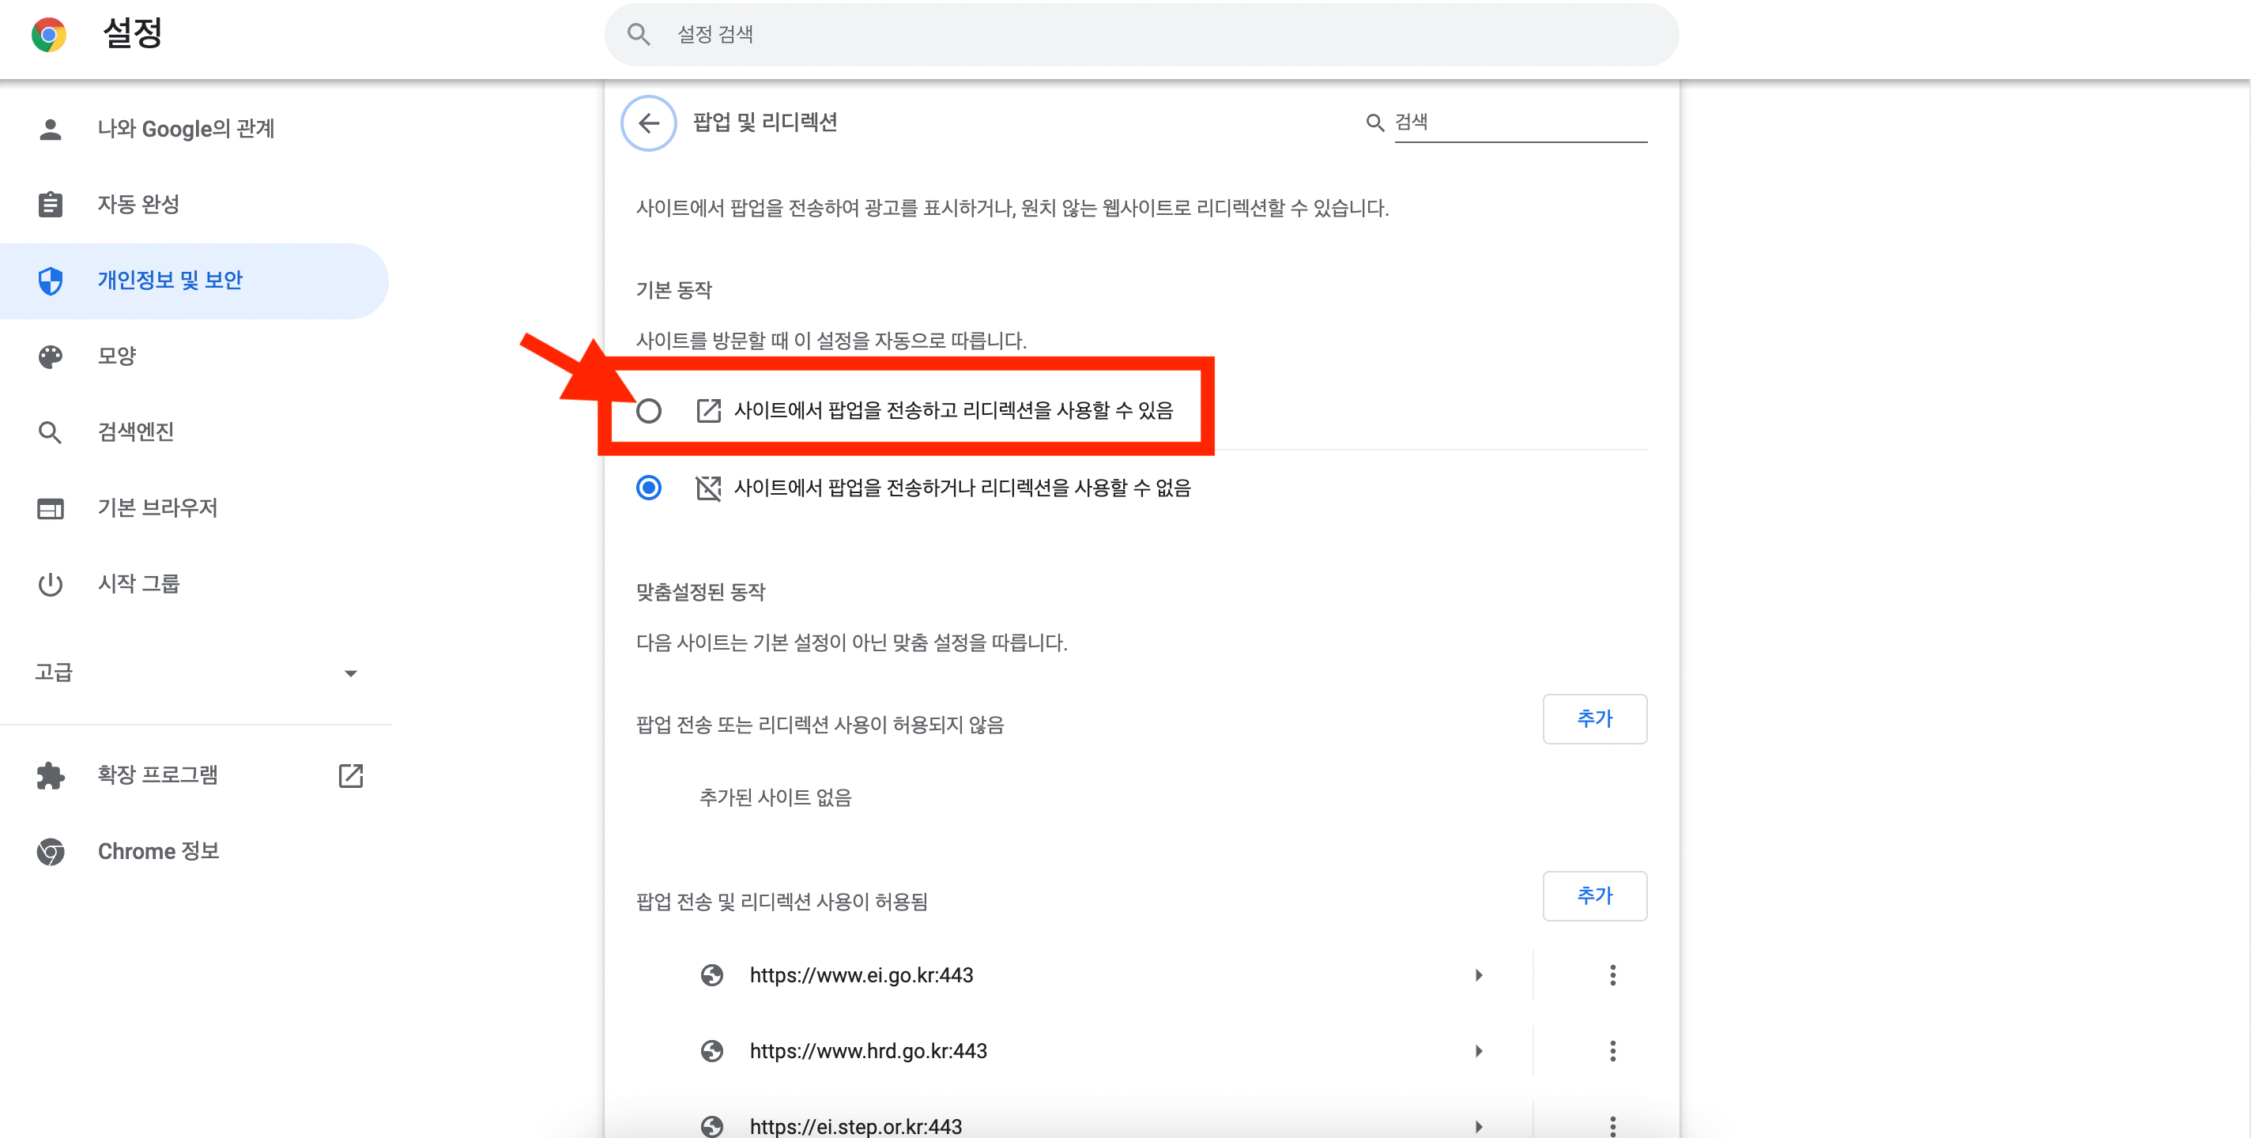The width and height of the screenshot is (2251, 1138).
Task: Open 확장 프로그램 puzzle piece icon
Action: 50,775
